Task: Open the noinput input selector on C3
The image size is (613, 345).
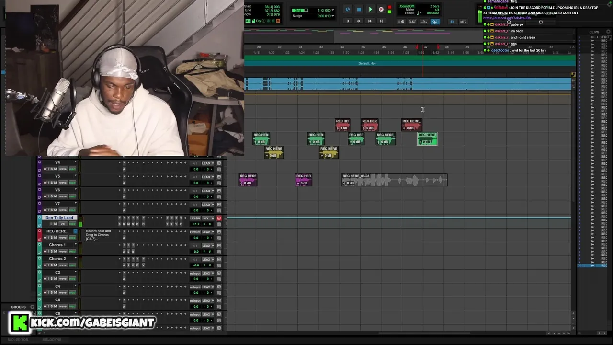Action: coord(195,273)
